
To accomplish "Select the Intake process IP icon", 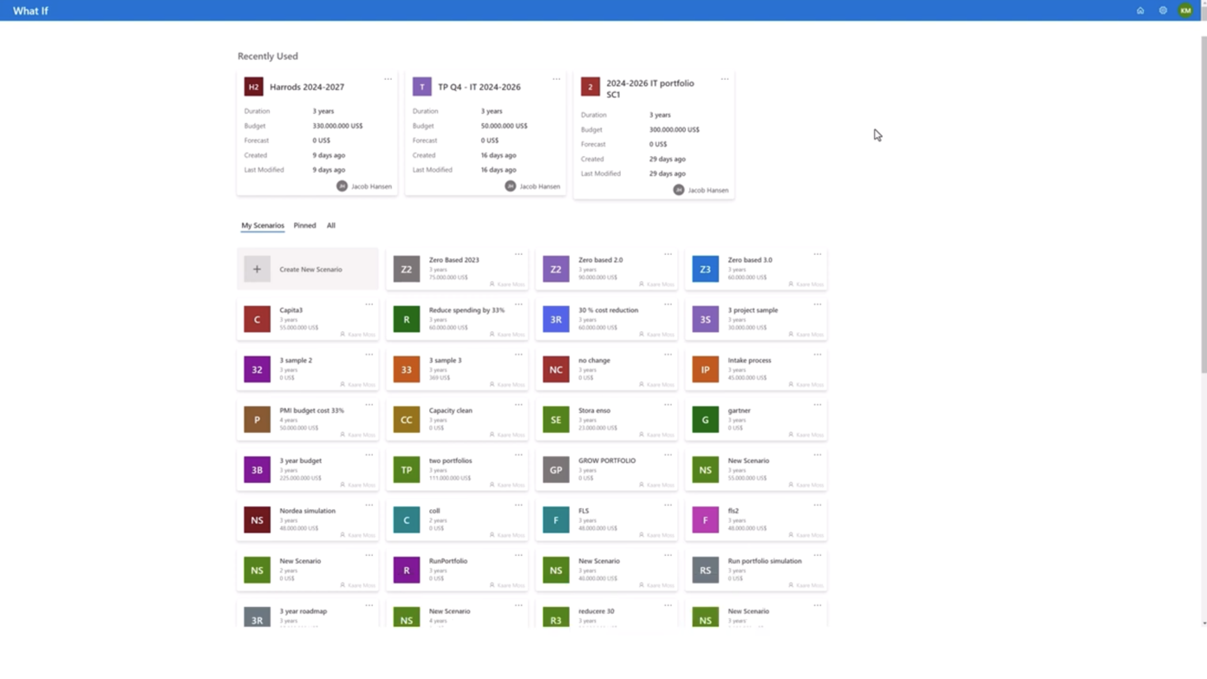I will tap(705, 369).
